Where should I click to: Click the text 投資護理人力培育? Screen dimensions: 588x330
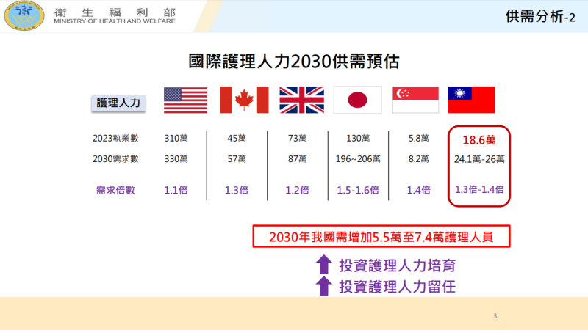398,265
